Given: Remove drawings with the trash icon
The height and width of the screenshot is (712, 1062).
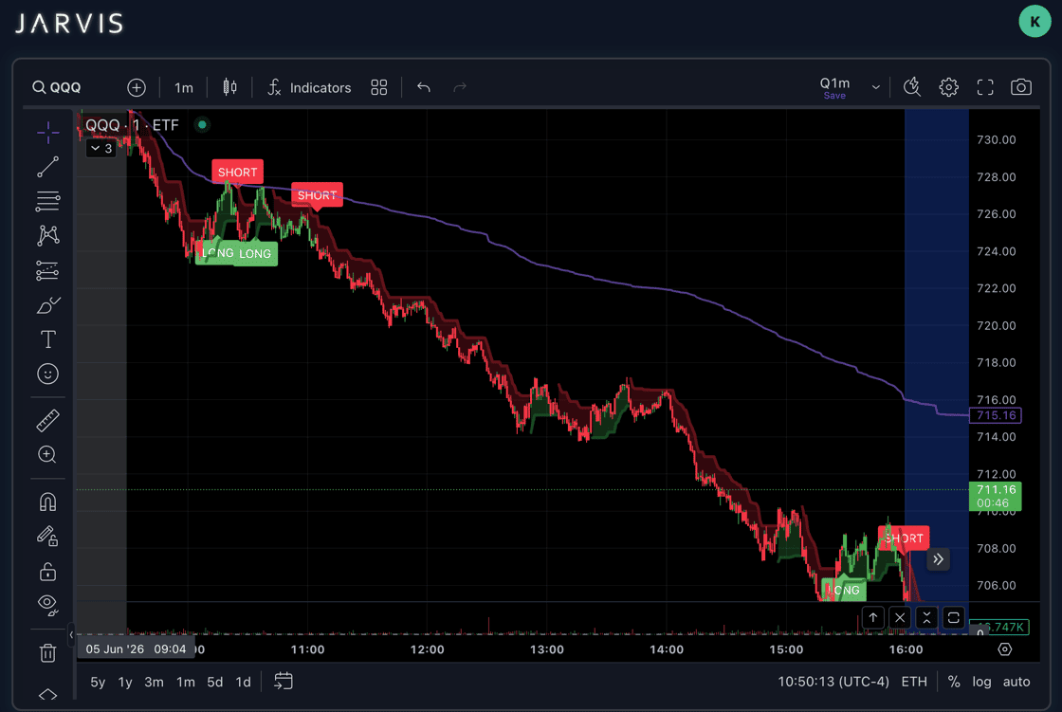Looking at the screenshot, I should [47, 653].
